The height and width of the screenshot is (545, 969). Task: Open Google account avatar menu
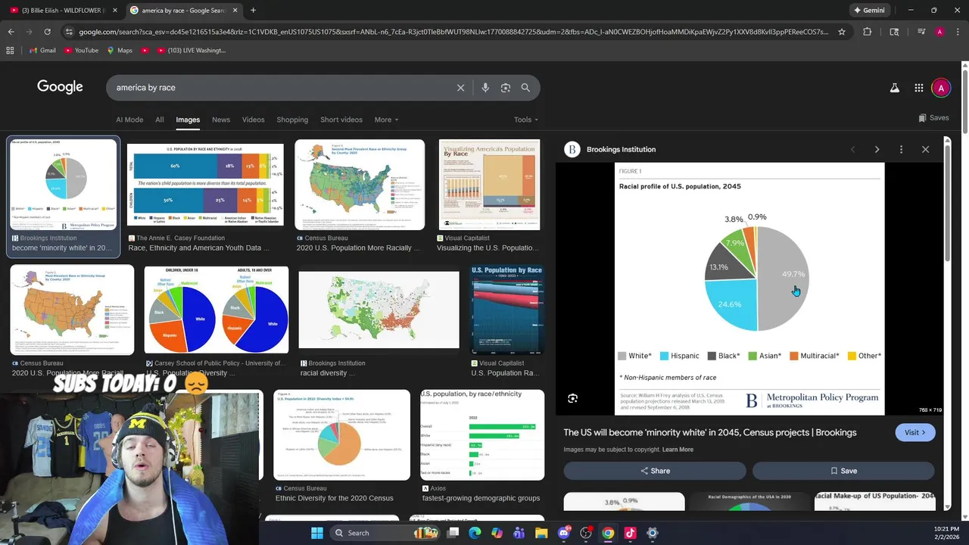coord(941,88)
